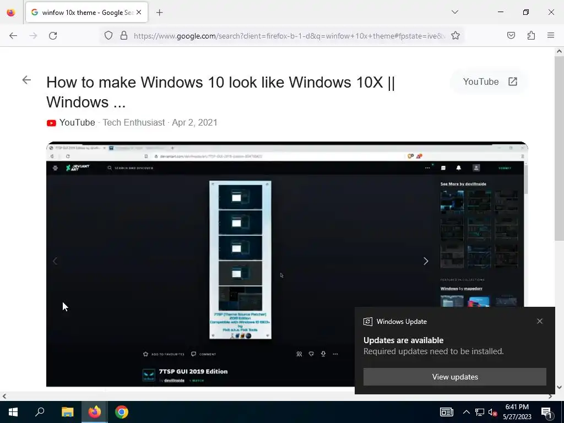Open network status tray icon
This screenshot has width=564, height=423.
click(480, 412)
